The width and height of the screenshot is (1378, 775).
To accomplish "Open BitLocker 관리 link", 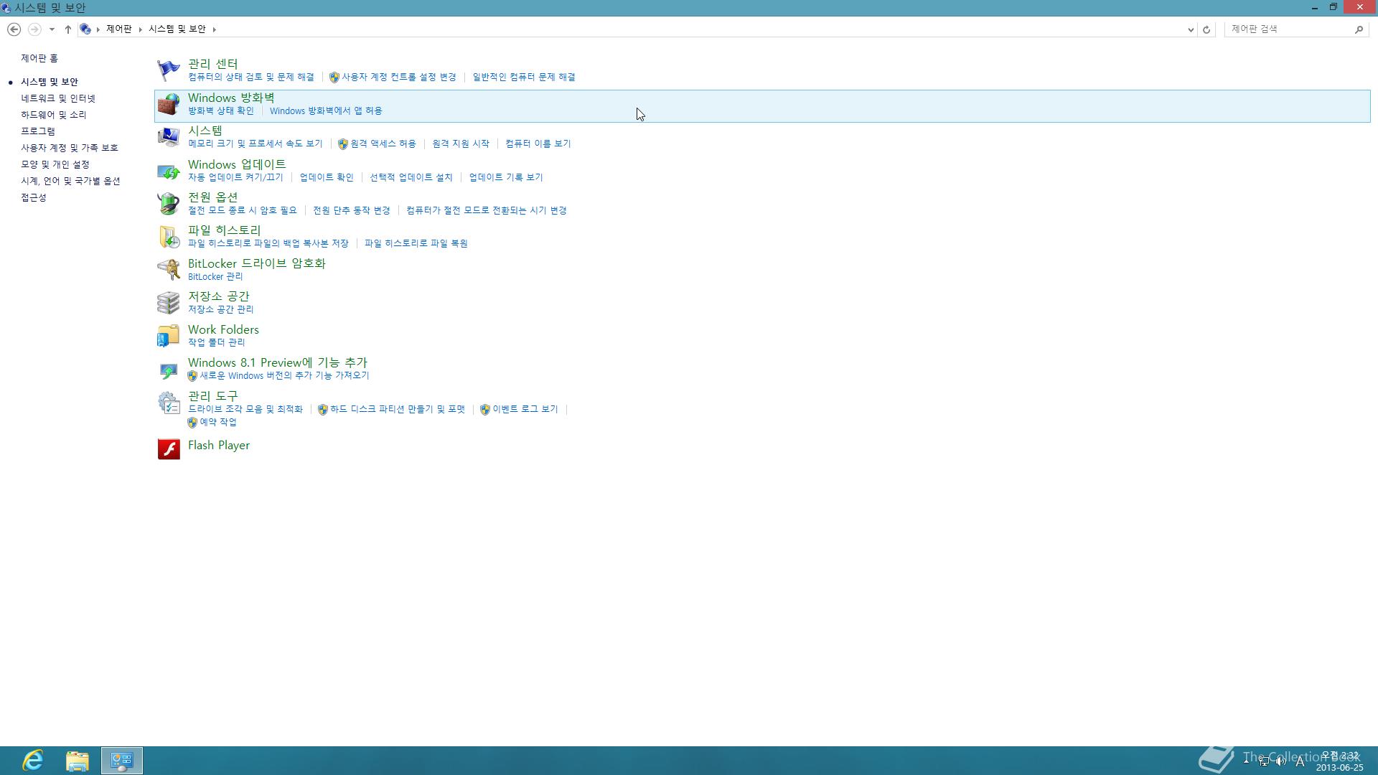I will tap(215, 276).
